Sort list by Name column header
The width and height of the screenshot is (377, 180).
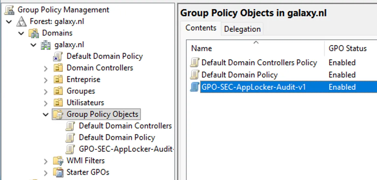256,48
